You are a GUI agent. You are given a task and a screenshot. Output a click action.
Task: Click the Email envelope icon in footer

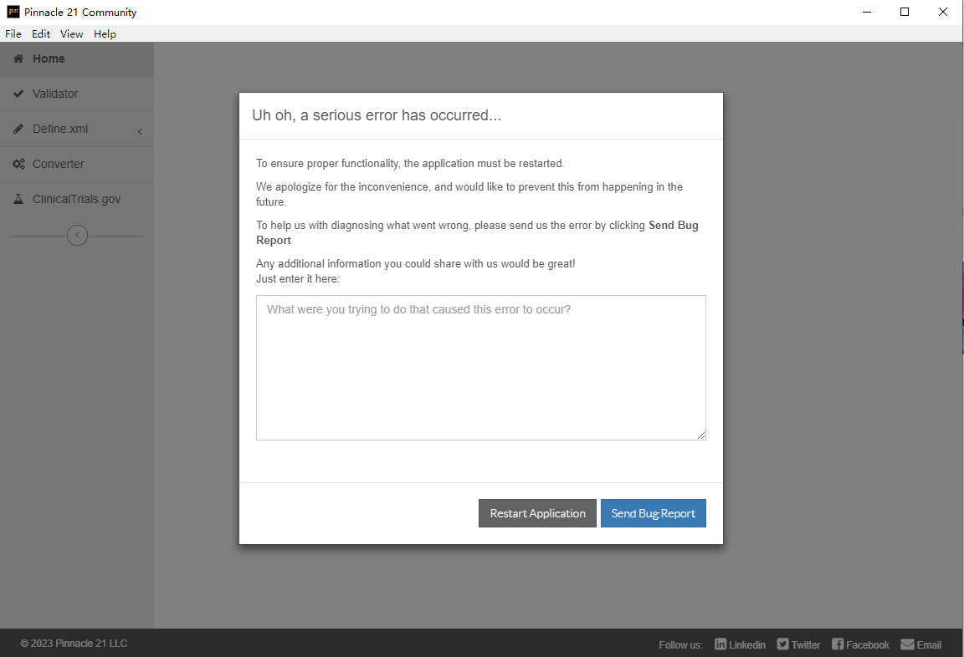(907, 644)
